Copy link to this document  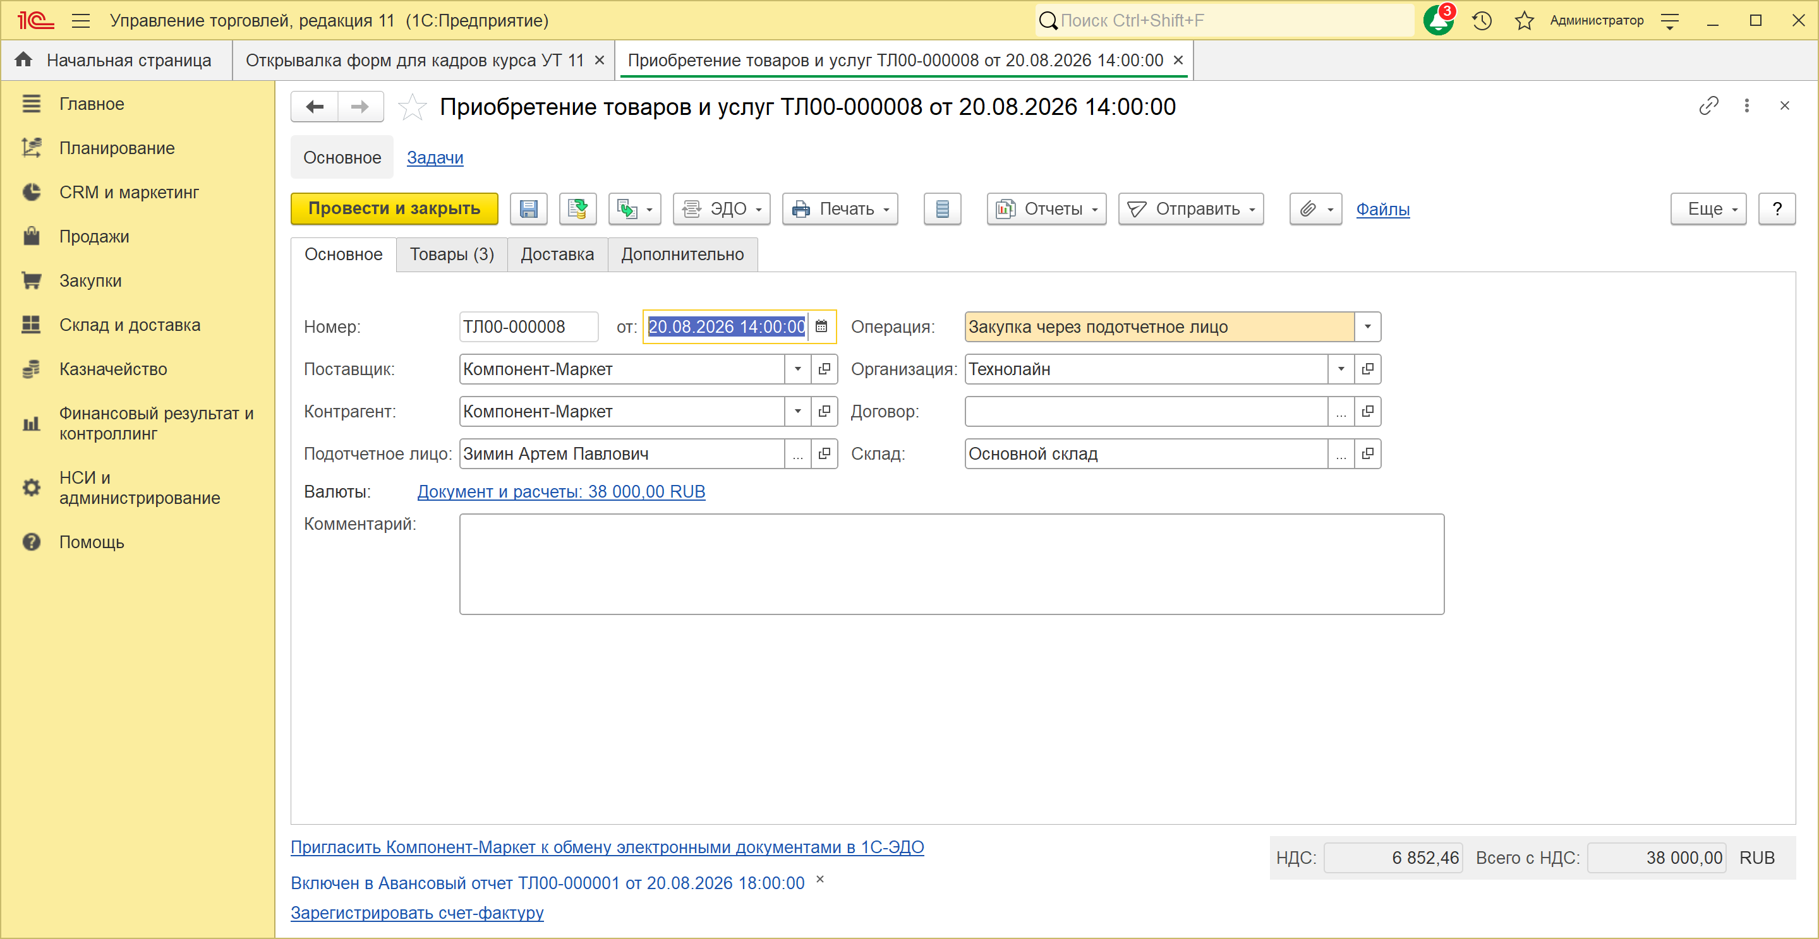click(x=1708, y=106)
